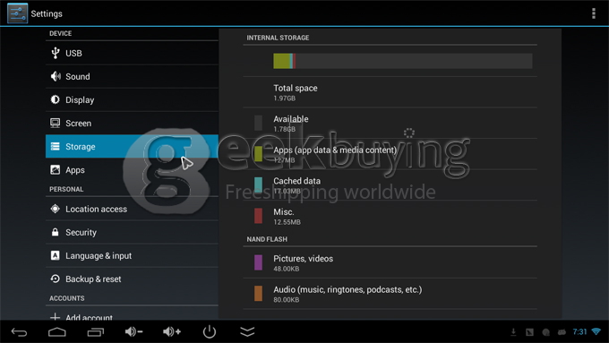Click the gray Available color swatch

pyautogui.click(x=258, y=123)
